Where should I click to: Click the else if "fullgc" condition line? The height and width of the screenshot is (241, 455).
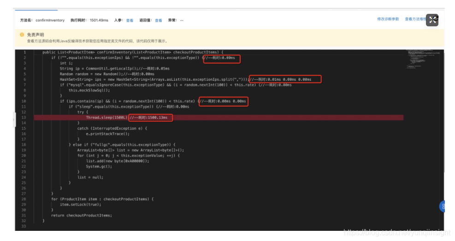(122, 145)
